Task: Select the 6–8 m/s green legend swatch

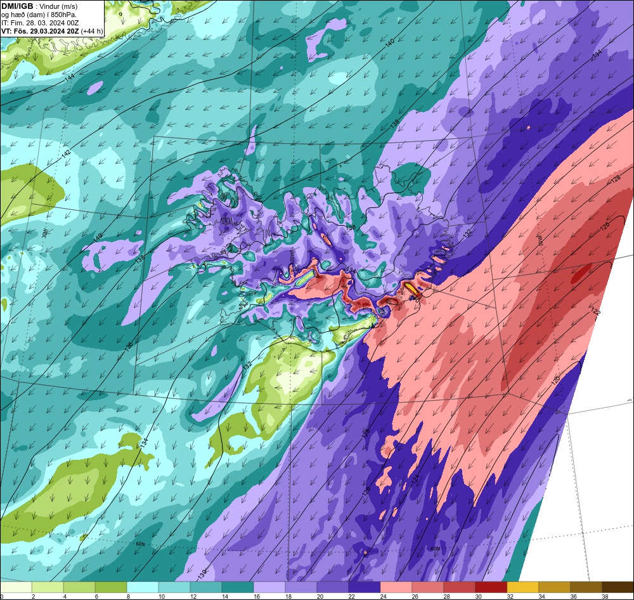Action: [x=111, y=587]
